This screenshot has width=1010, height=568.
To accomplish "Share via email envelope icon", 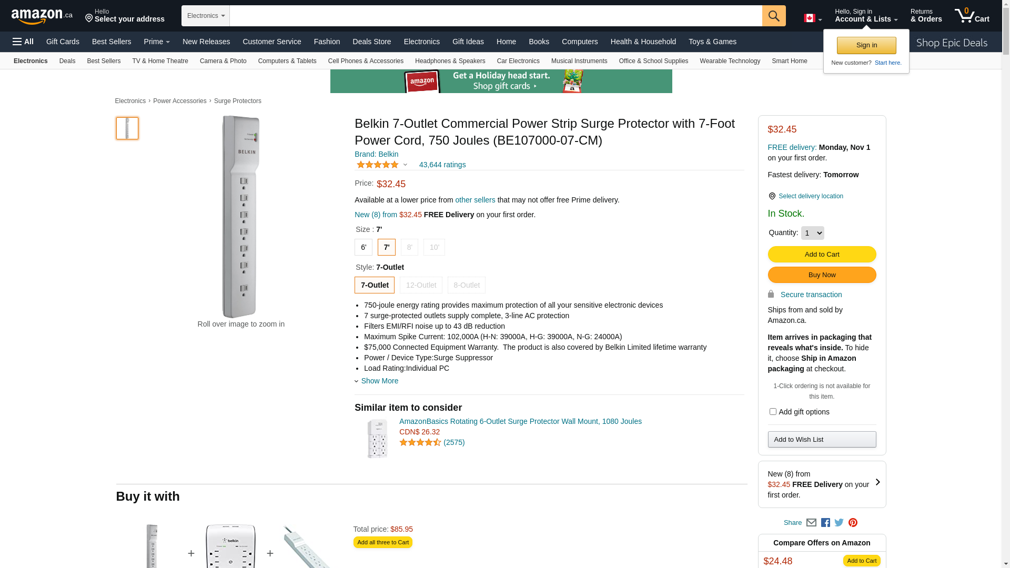I will 811,523.
